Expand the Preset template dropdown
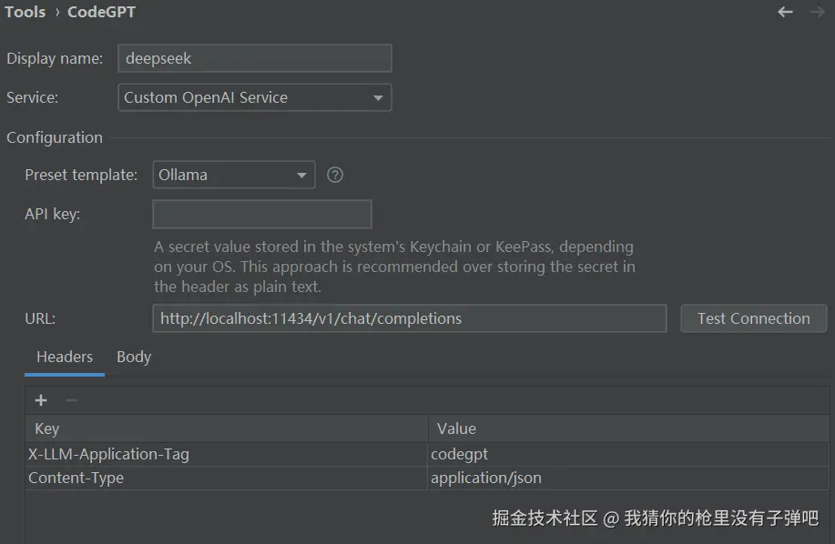The width and height of the screenshot is (835, 544). [x=234, y=175]
